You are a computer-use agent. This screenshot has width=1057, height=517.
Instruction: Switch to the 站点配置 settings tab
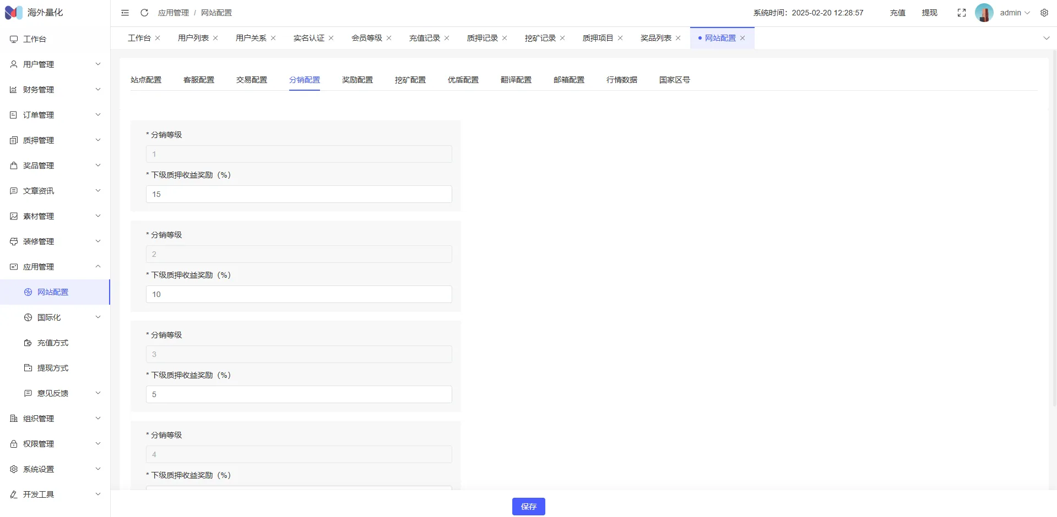click(146, 80)
